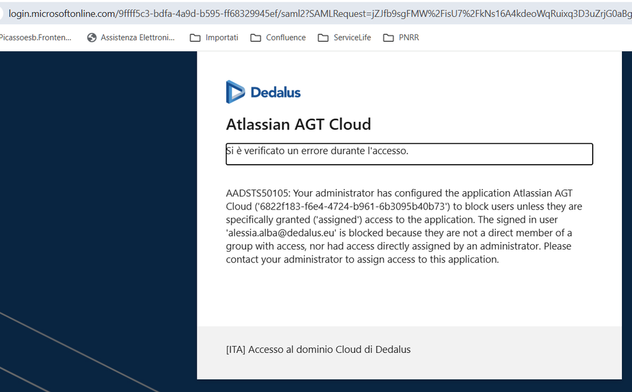Click the ServiceLife folder icon

(x=323, y=38)
